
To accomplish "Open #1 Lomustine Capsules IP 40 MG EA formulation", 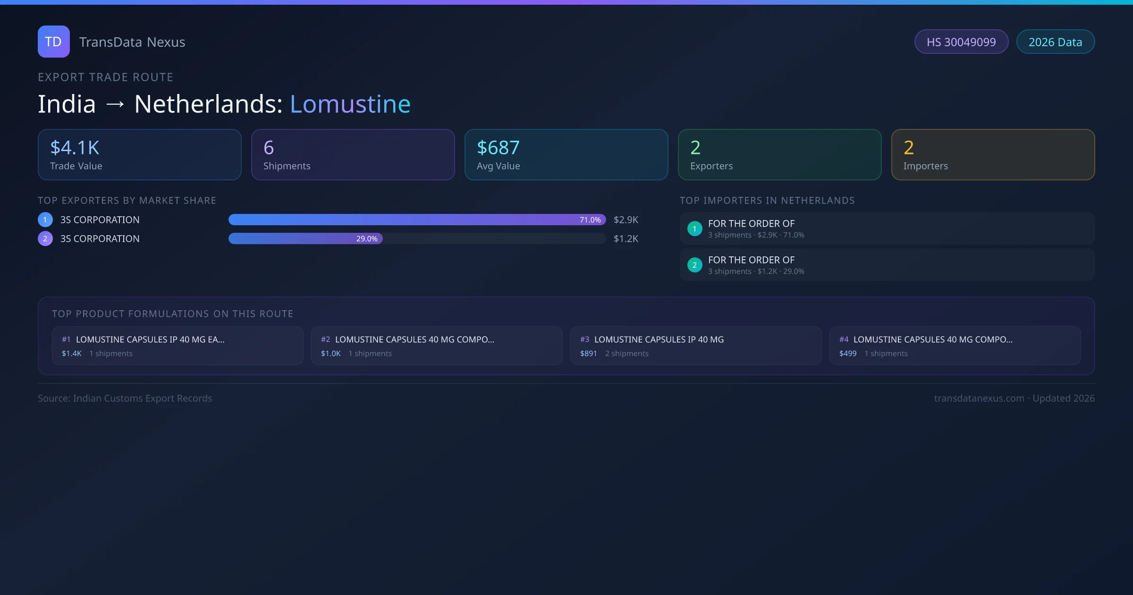I will [x=178, y=346].
